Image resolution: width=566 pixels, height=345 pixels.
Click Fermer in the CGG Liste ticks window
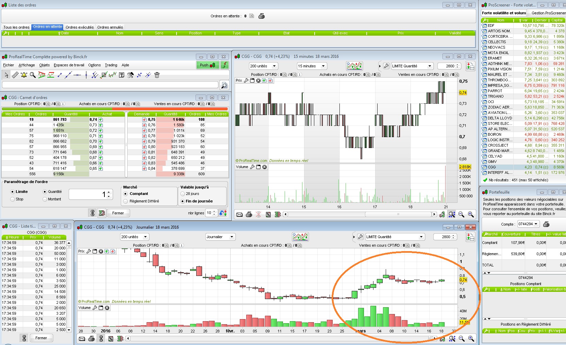click(41, 338)
